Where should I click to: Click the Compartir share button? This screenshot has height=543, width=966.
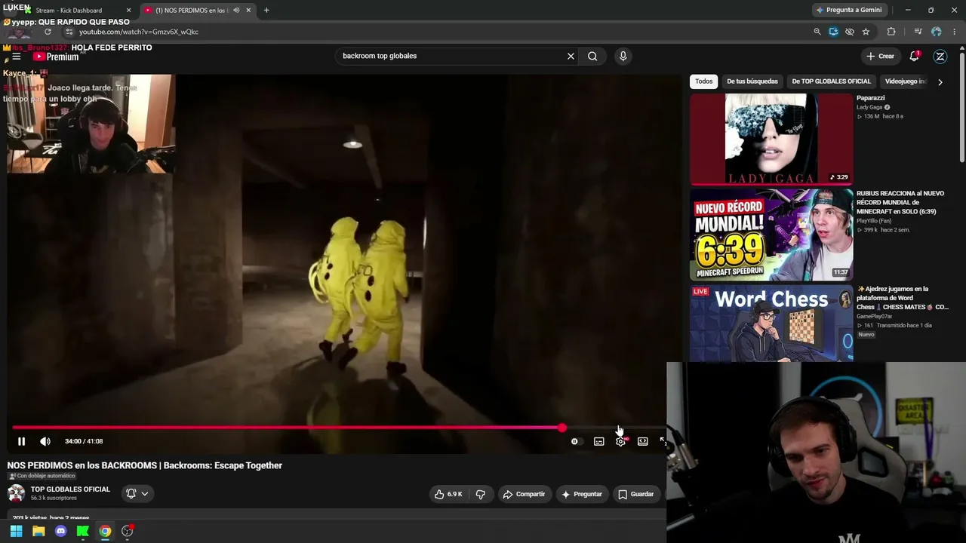point(524,494)
